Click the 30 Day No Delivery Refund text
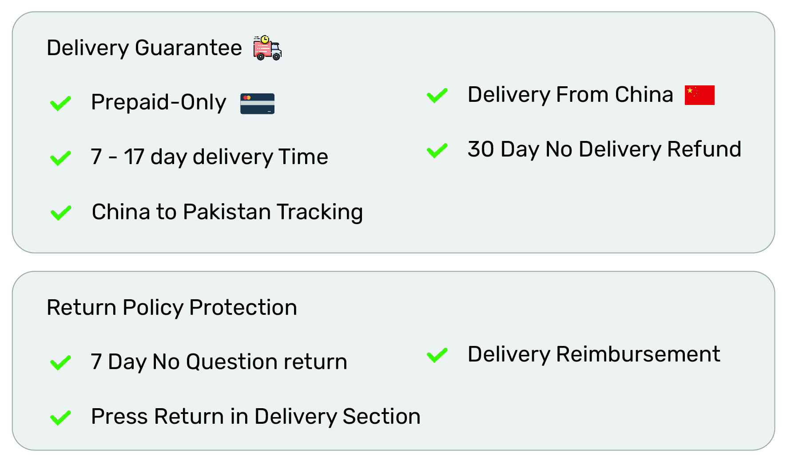This screenshot has height=462, width=787. 604,149
